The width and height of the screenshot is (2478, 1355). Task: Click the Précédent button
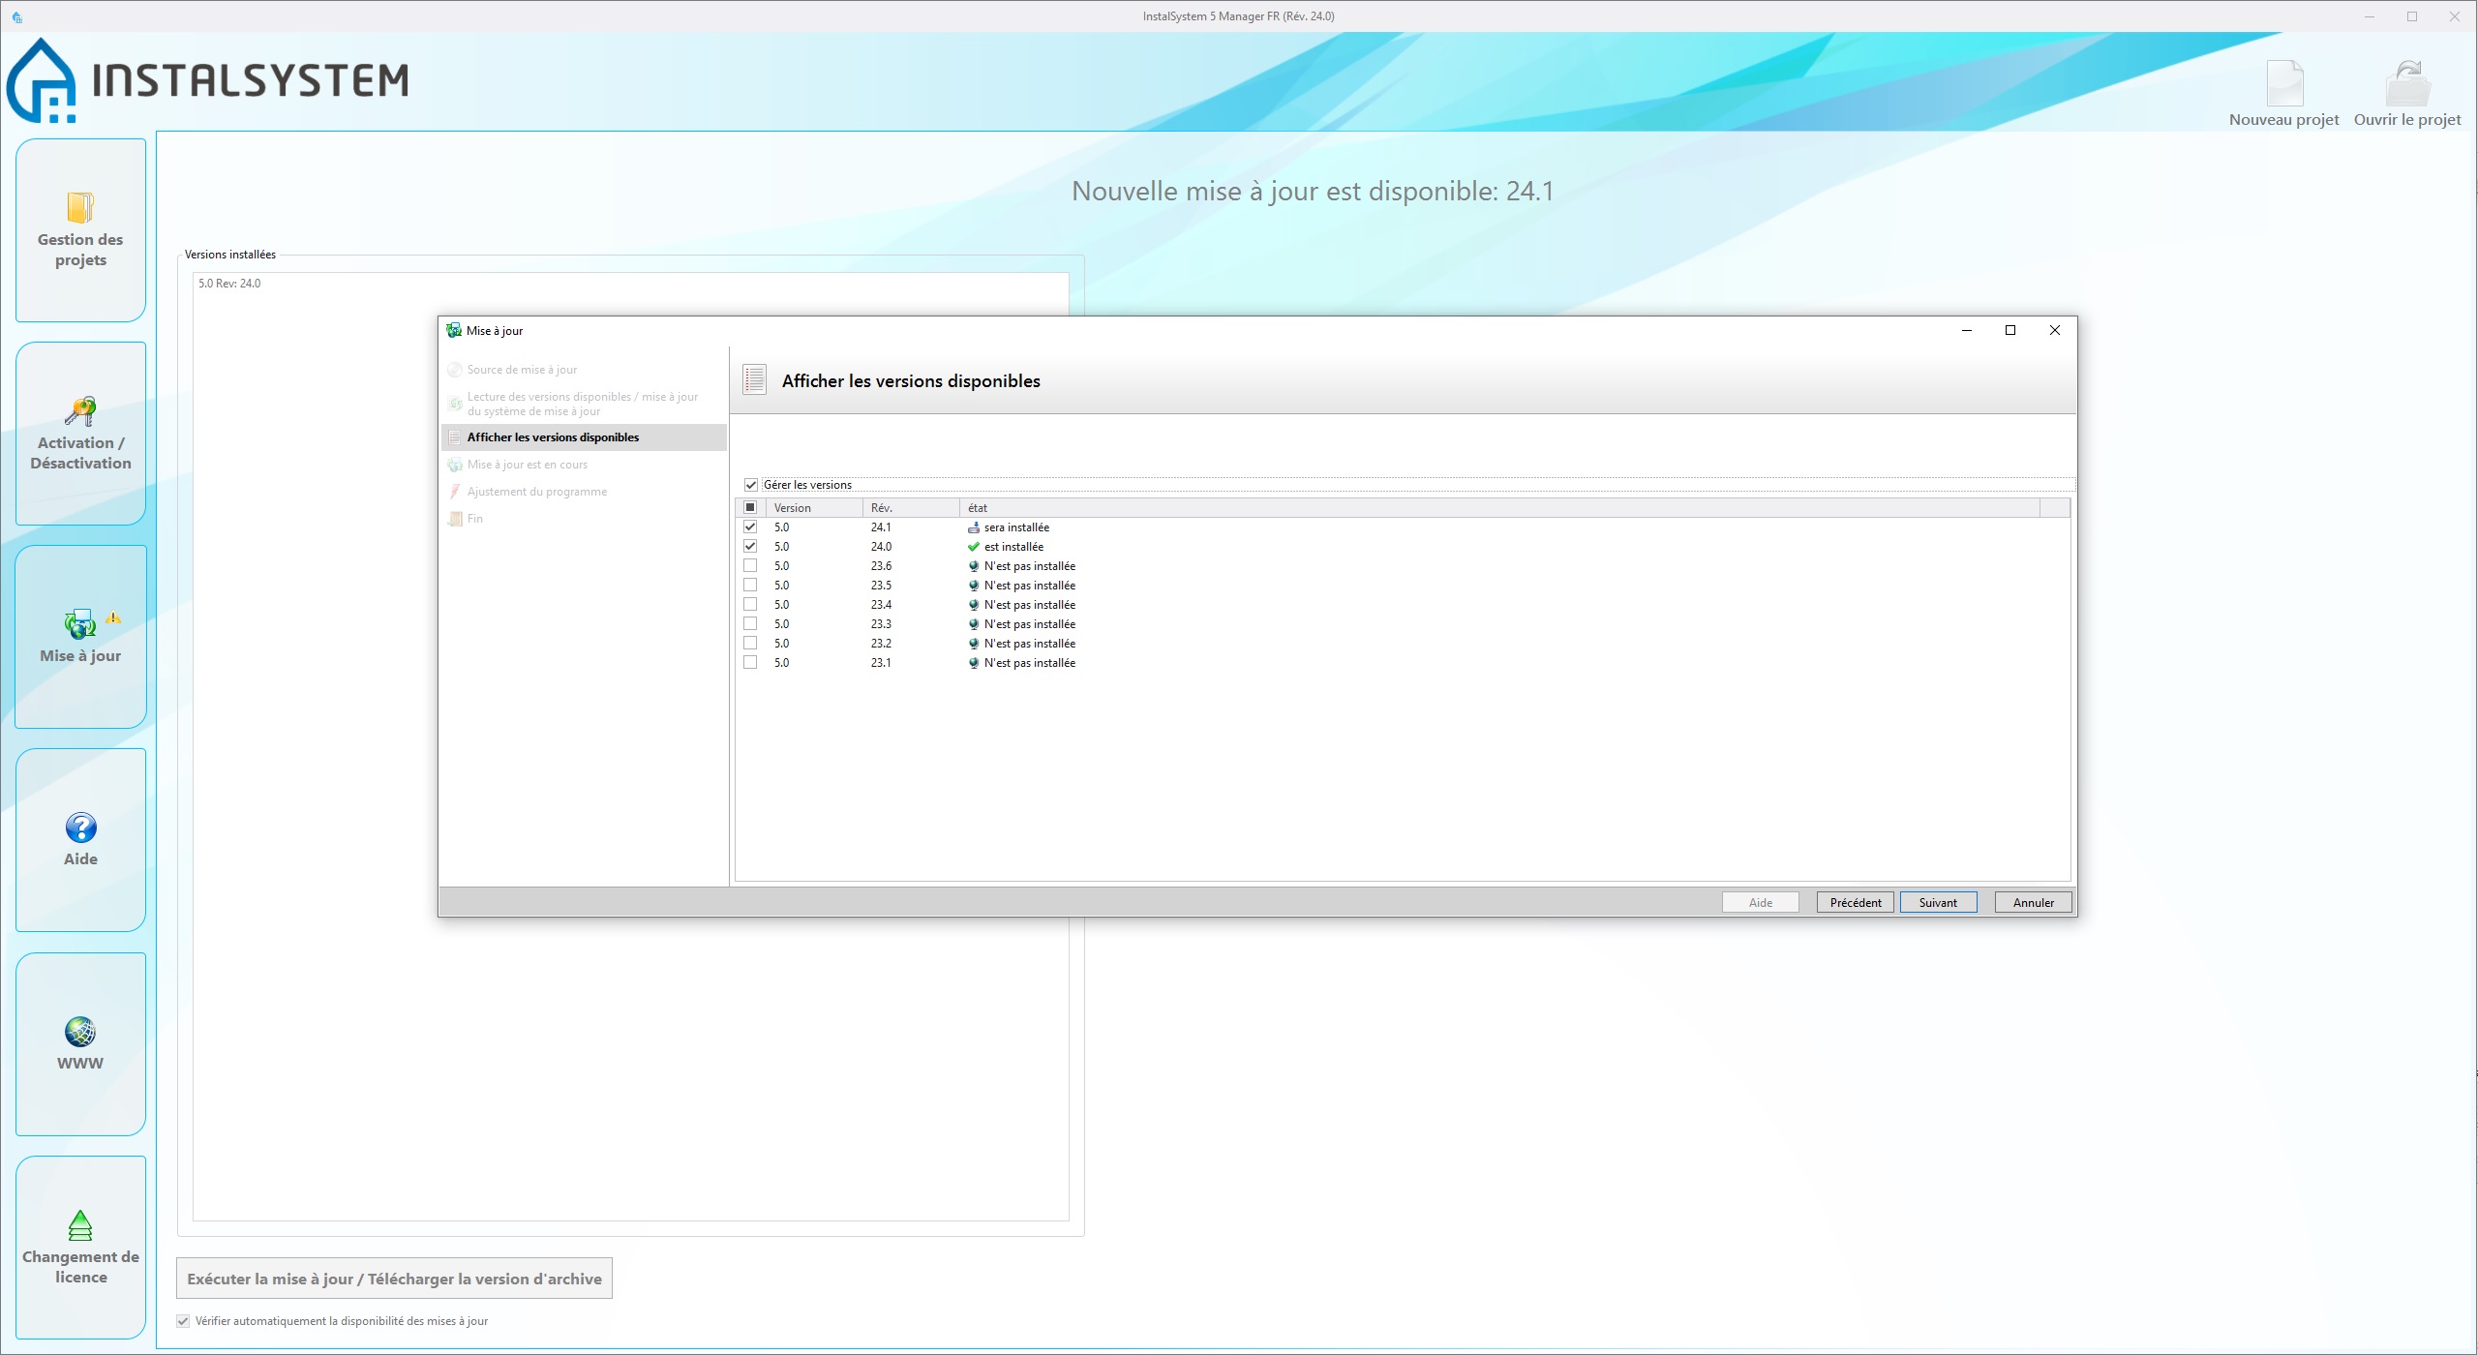1856,902
